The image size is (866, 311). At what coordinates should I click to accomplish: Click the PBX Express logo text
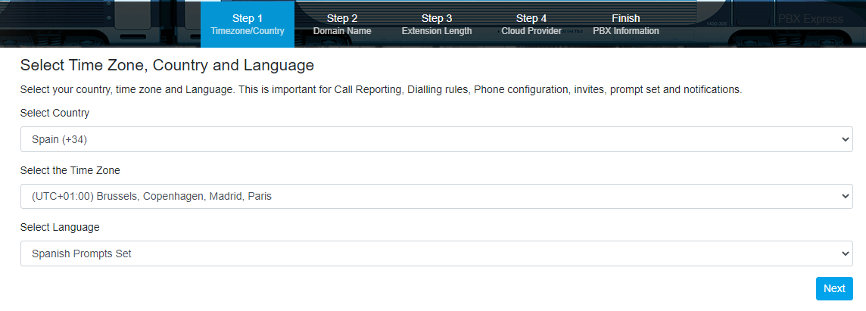810,19
